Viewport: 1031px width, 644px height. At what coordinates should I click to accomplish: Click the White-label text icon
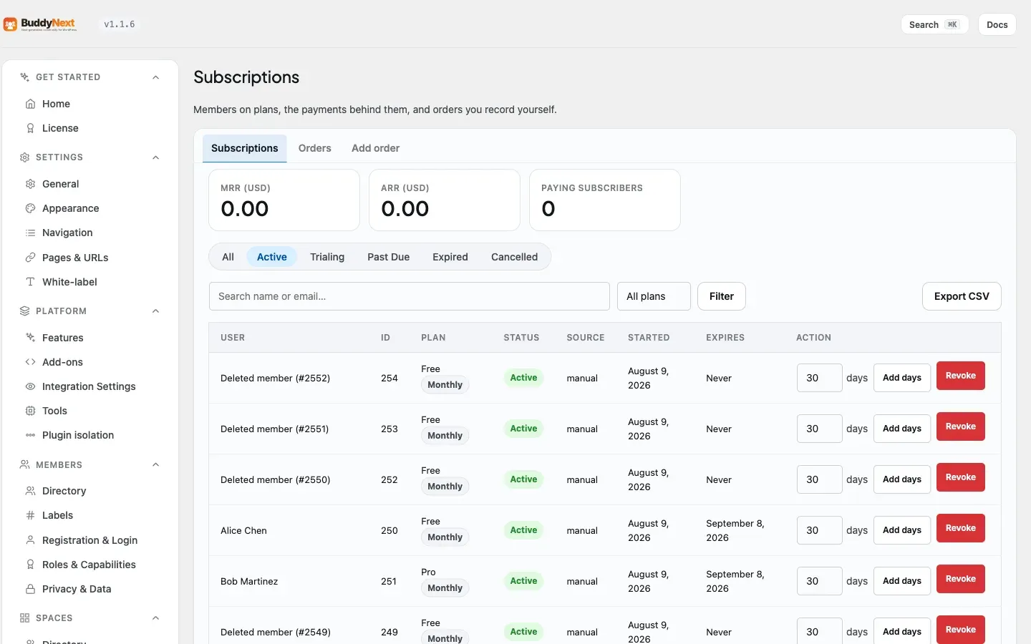[30, 282]
